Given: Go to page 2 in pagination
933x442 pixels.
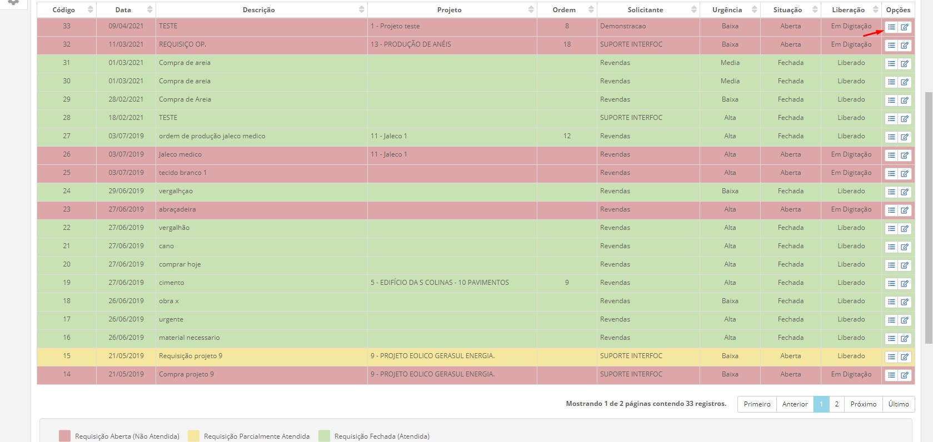Looking at the screenshot, I should click(x=836, y=404).
